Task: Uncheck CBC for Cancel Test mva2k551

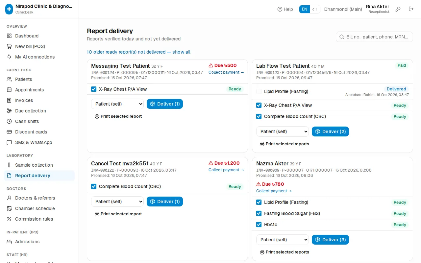Action: click(94, 186)
